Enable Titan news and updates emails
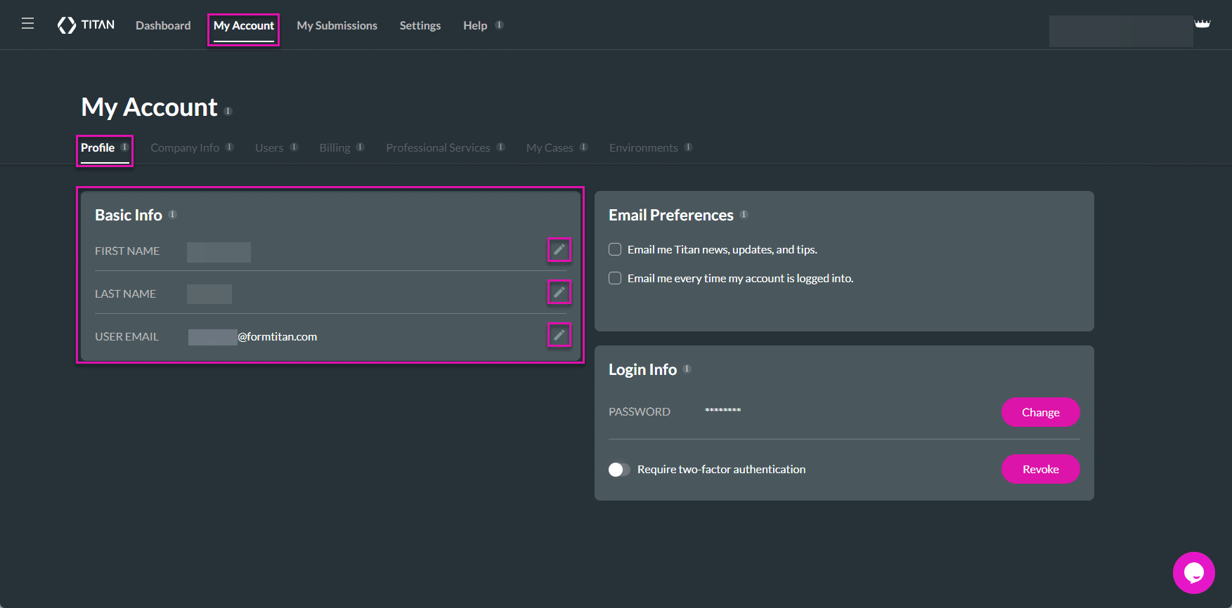This screenshot has width=1232, height=608. click(x=615, y=249)
